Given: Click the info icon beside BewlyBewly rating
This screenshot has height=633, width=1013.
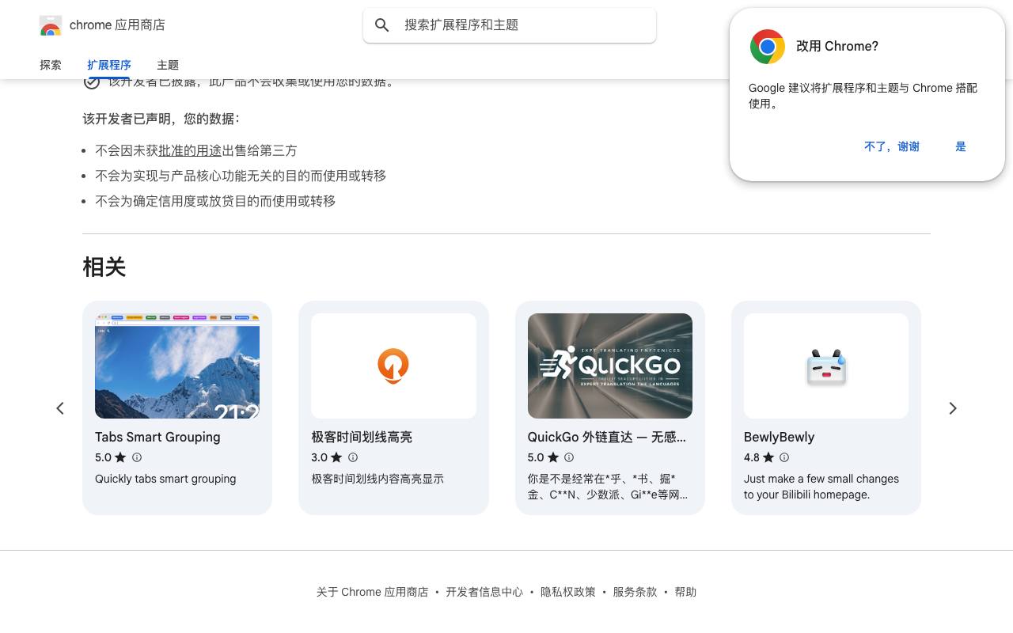Looking at the screenshot, I should [784, 457].
